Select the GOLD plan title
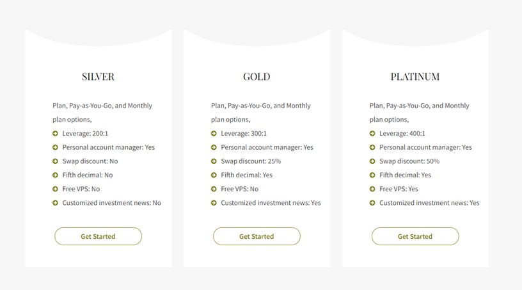 pyautogui.click(x=257, y=77)
